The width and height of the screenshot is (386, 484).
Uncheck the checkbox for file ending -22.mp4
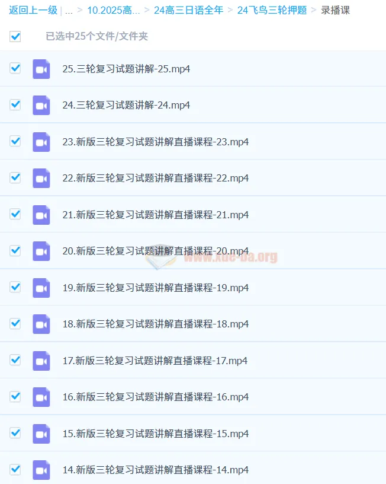pyautogui.click(x=15, y=177)
